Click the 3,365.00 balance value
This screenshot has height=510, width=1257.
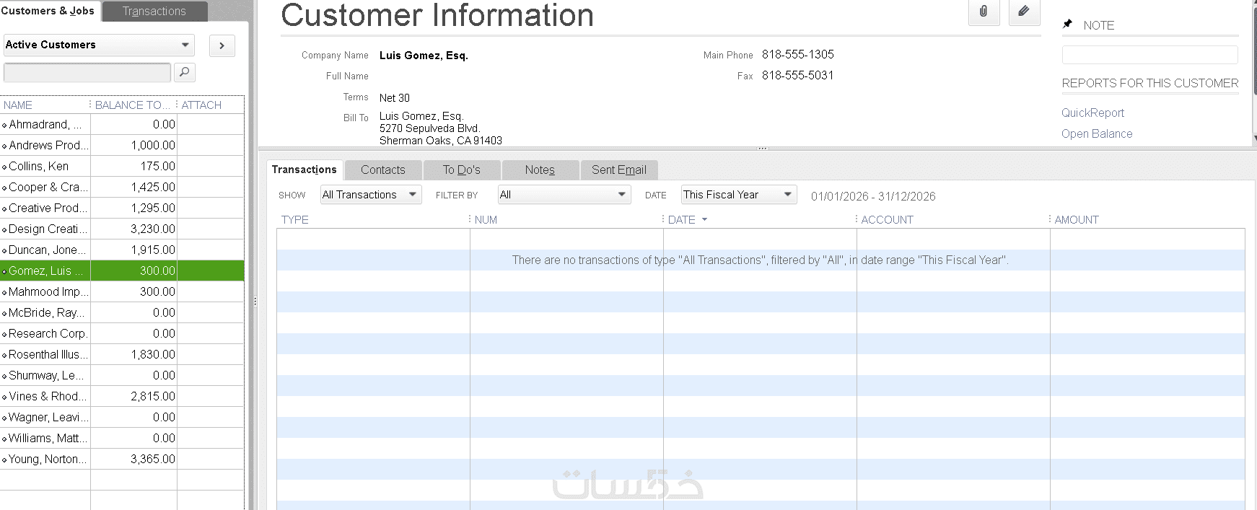[153, 459]
